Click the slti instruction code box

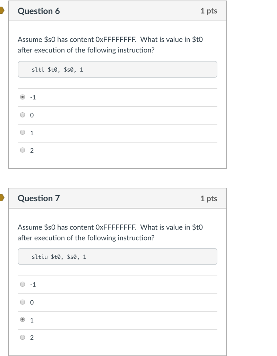coord(117,69)
